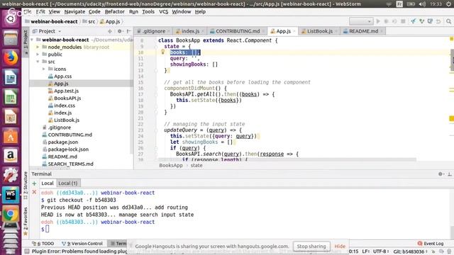Open the VCS menu
The height and width of the screenshot is (255, 454).
pos(163,11)
